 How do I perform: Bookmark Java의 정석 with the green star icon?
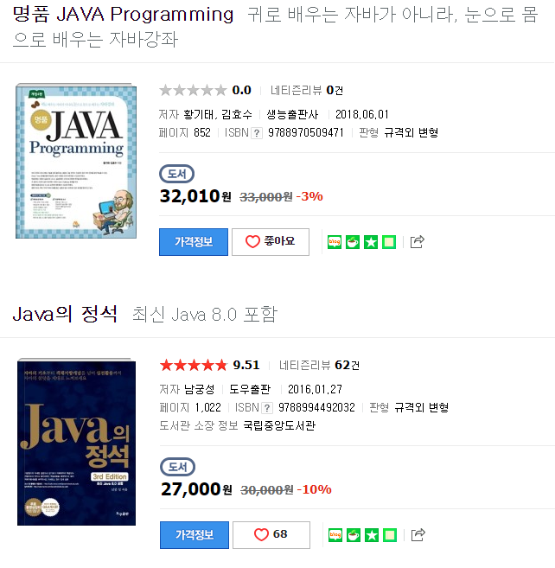click(372, 535)
